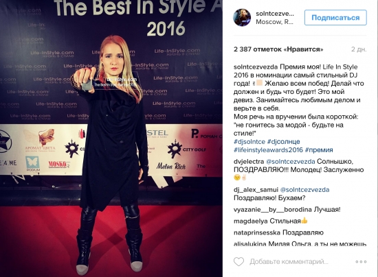The height and width of the screenshot is (277, 378).
Task: Click the post photo of the woman
Action: 111,138
